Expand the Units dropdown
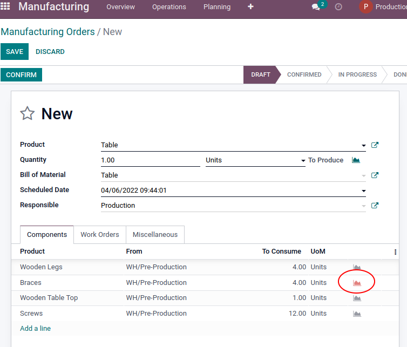Image resolution: width=407 pixels, height=347 pixels. (303, 161)
